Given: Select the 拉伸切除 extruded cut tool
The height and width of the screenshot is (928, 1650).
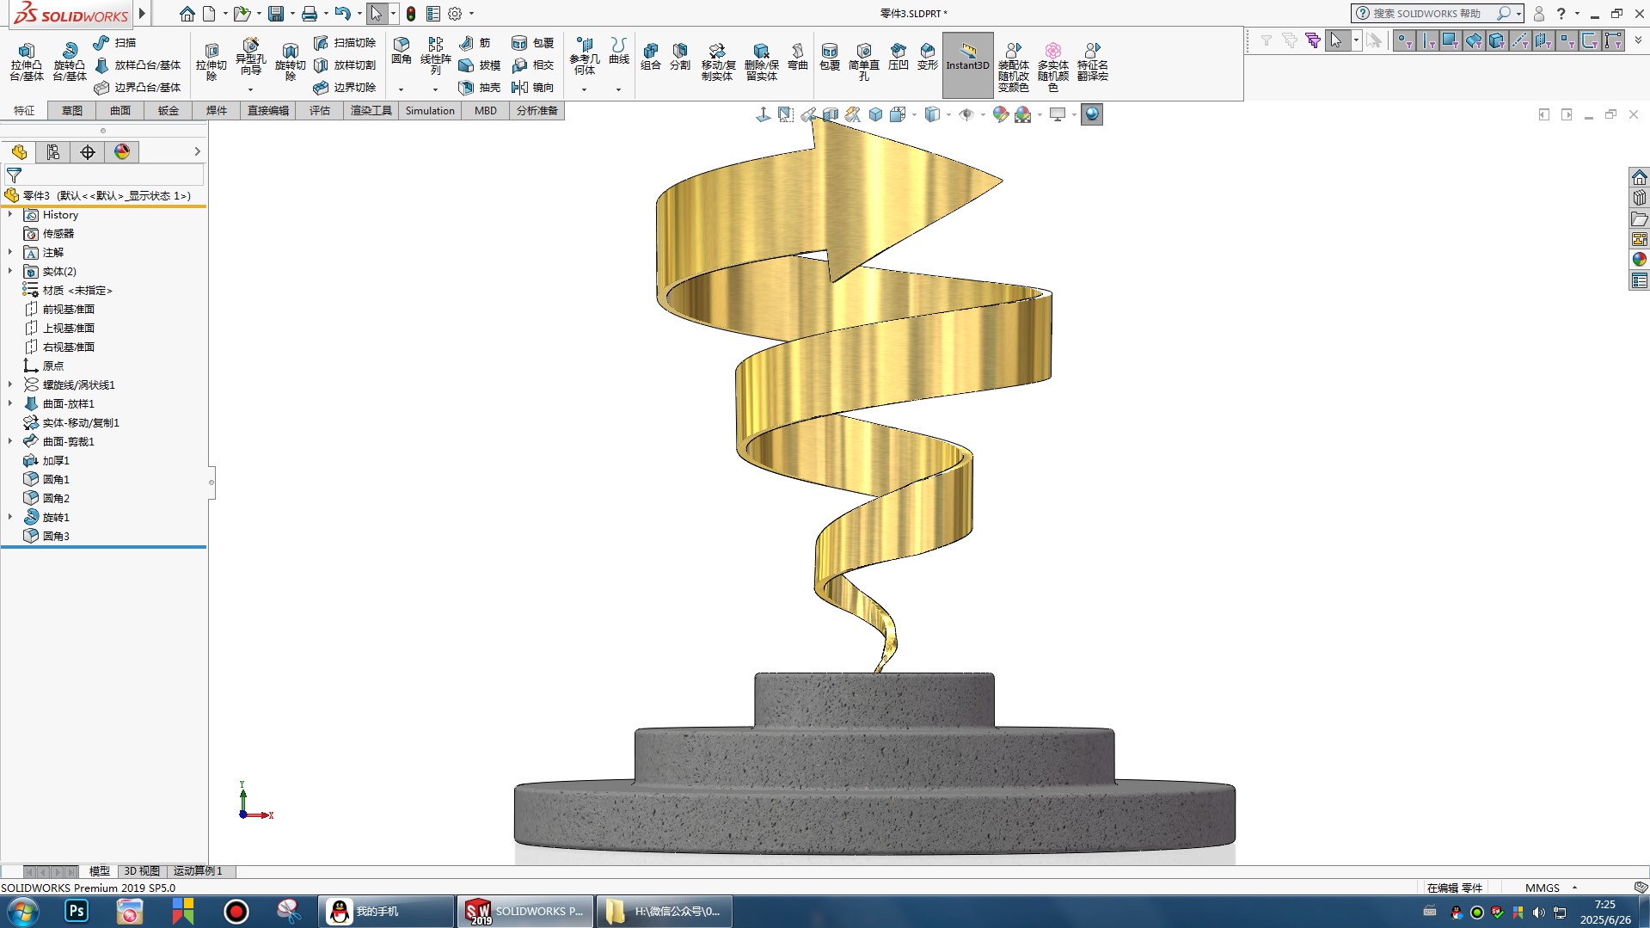Looking at the screenshot, I should click(211, 62).
